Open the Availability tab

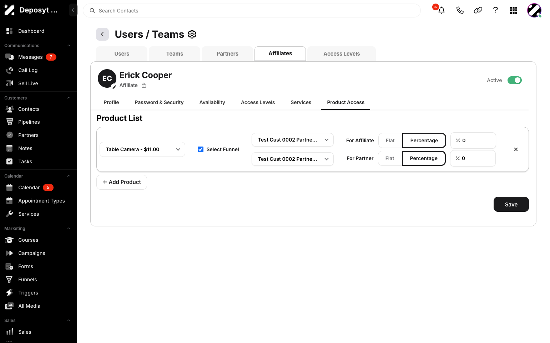coord(212,102)
